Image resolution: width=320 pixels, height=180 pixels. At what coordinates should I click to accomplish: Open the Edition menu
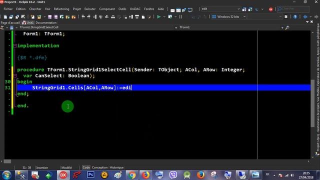point(21,9)
